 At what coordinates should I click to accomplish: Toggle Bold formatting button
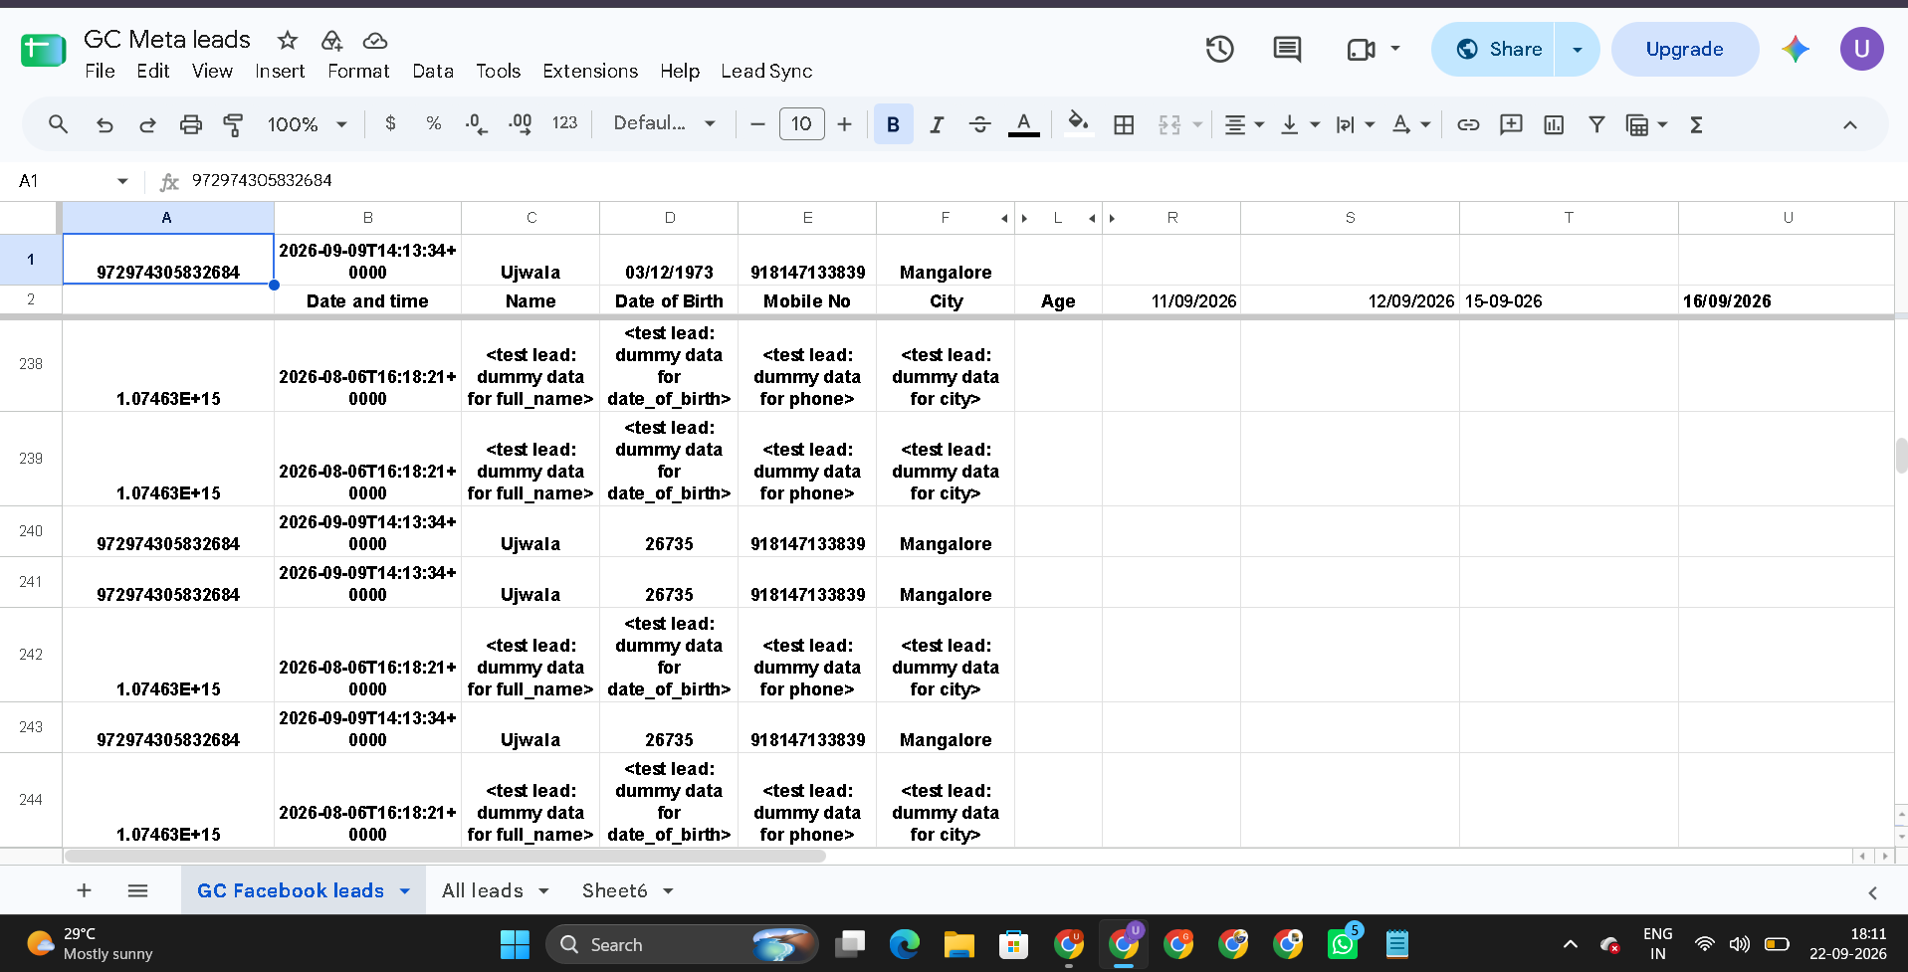point(893,124)
